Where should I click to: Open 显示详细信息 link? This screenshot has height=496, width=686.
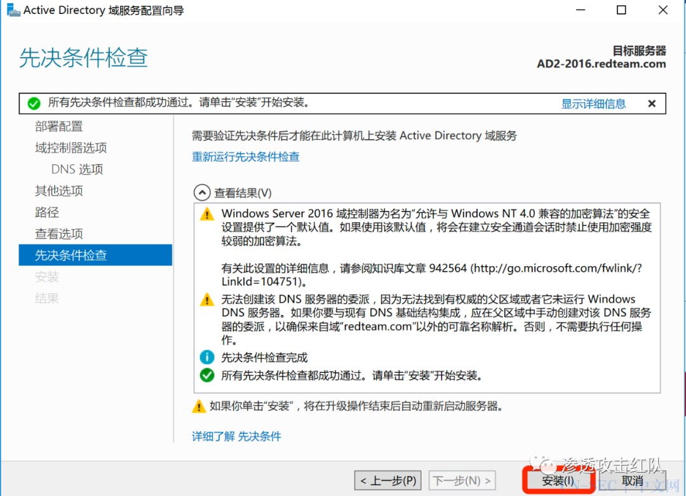593,104
